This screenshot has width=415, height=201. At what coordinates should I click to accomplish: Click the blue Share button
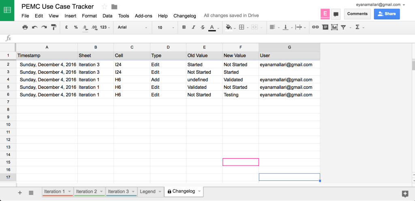click(x=387, y=14)
